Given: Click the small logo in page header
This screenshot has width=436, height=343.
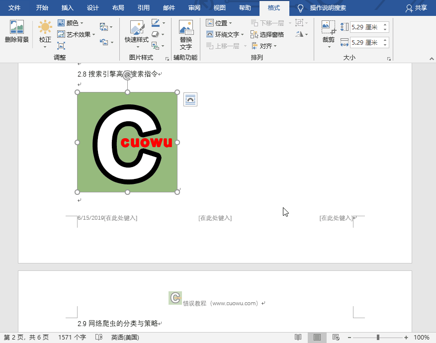Looking at the screenshot, I should click(x=175, y=298).
